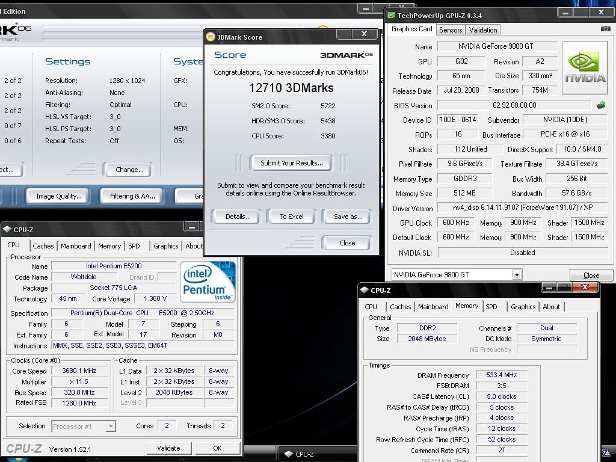Select Graphics Card tab in GPU-Z
This screenshot has width=616, height=462.
point(411,29)
